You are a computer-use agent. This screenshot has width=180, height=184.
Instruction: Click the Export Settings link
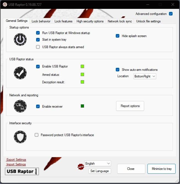[16, 160]
